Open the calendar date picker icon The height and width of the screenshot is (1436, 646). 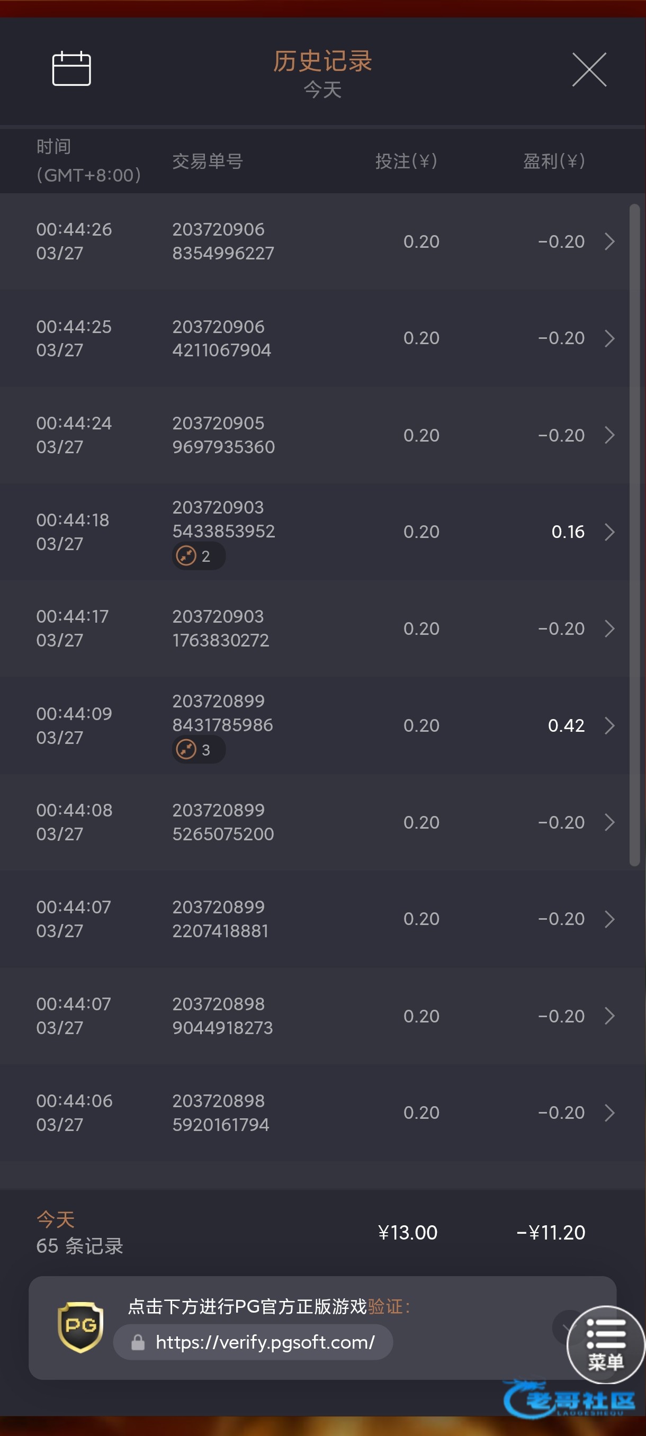tap(71, 68)
